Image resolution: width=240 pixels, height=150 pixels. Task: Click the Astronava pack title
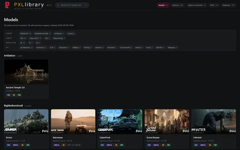(x=58, y=138)
